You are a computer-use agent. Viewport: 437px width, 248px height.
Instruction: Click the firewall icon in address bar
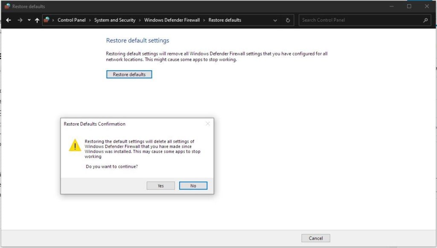click(47, 20)
